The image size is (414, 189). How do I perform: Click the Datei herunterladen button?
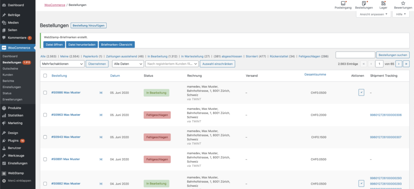(x=82, y=45)
